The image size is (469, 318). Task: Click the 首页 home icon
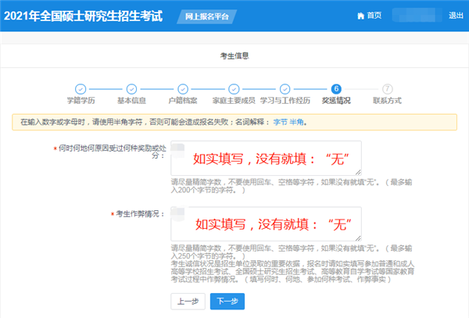tap(360, 16)
